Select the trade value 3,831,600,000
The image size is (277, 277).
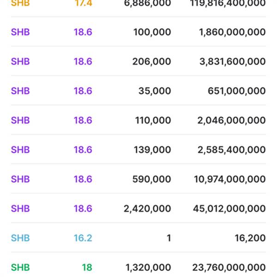coord(232,62)
